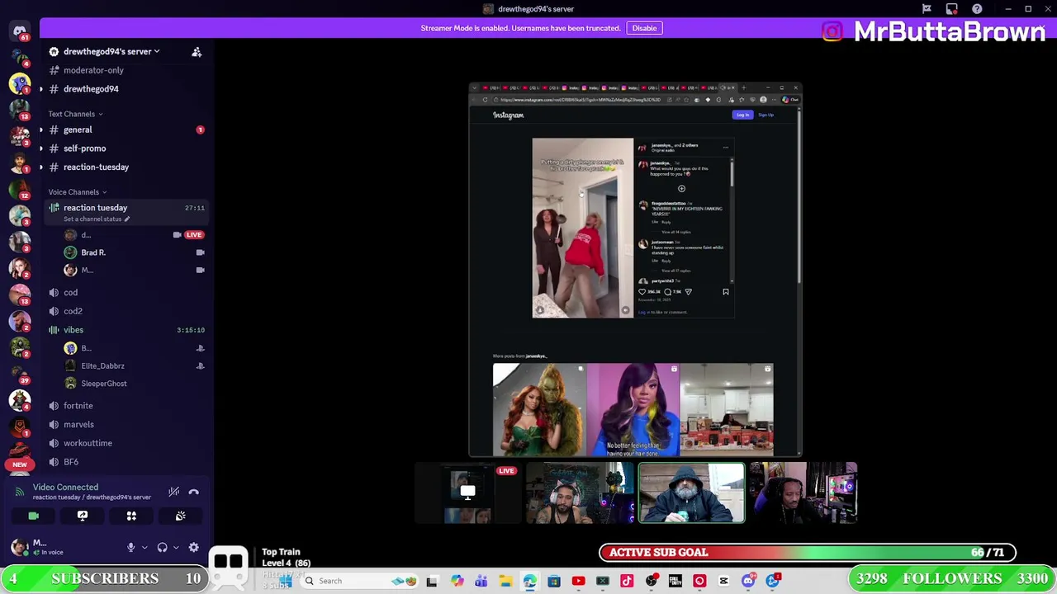
Task: Join the marvels voice channel
Action: coord(126,424)
